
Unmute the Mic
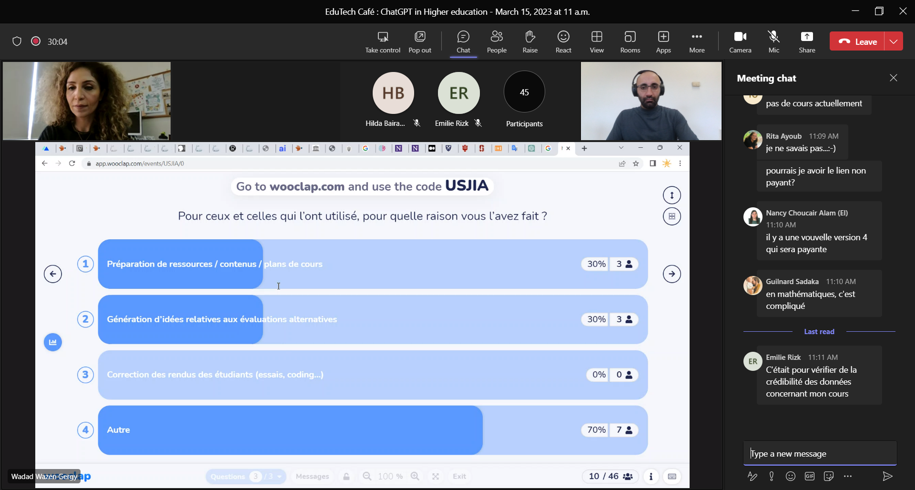pyautogui.click(x=774, y=42)
